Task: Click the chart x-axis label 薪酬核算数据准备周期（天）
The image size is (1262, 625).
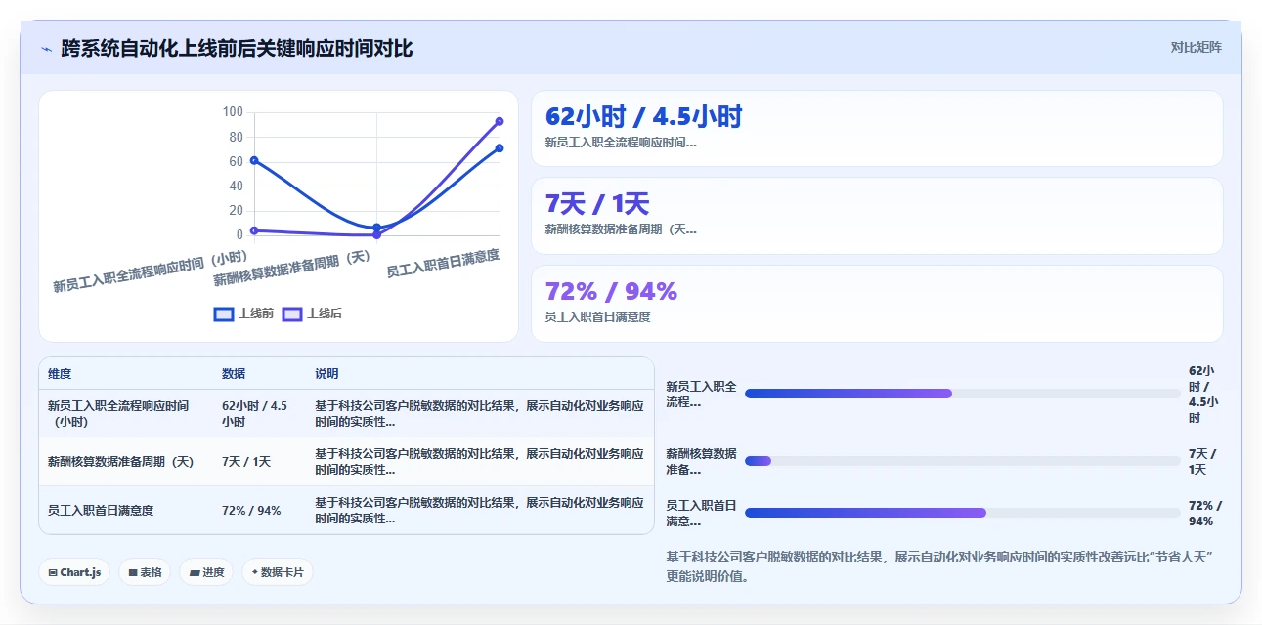Action: pos(292,269)
